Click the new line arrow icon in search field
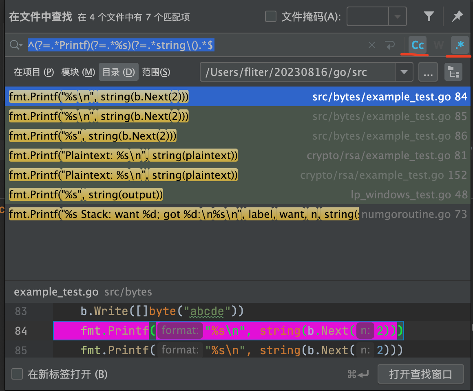473x391 pixels. click(390, 45)
